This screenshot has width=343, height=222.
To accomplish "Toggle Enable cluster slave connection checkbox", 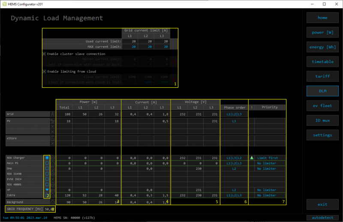I will (44, 54).
